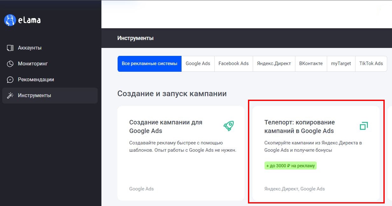The width and height of the screenshot is (392, 206).
Task: Switch to the Google Ads tab
Action: 198,63
